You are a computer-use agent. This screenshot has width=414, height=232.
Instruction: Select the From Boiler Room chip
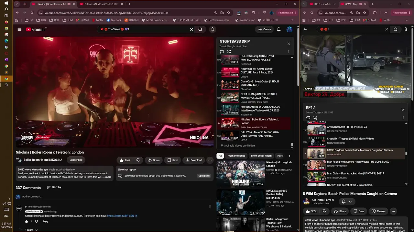tap(261, 156)
